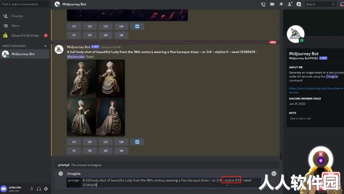Image resolution: width=344 pixels, height=194 pixels.
Task: Upscale image U2 of baroque dress grid
Action: click(90, 142)
